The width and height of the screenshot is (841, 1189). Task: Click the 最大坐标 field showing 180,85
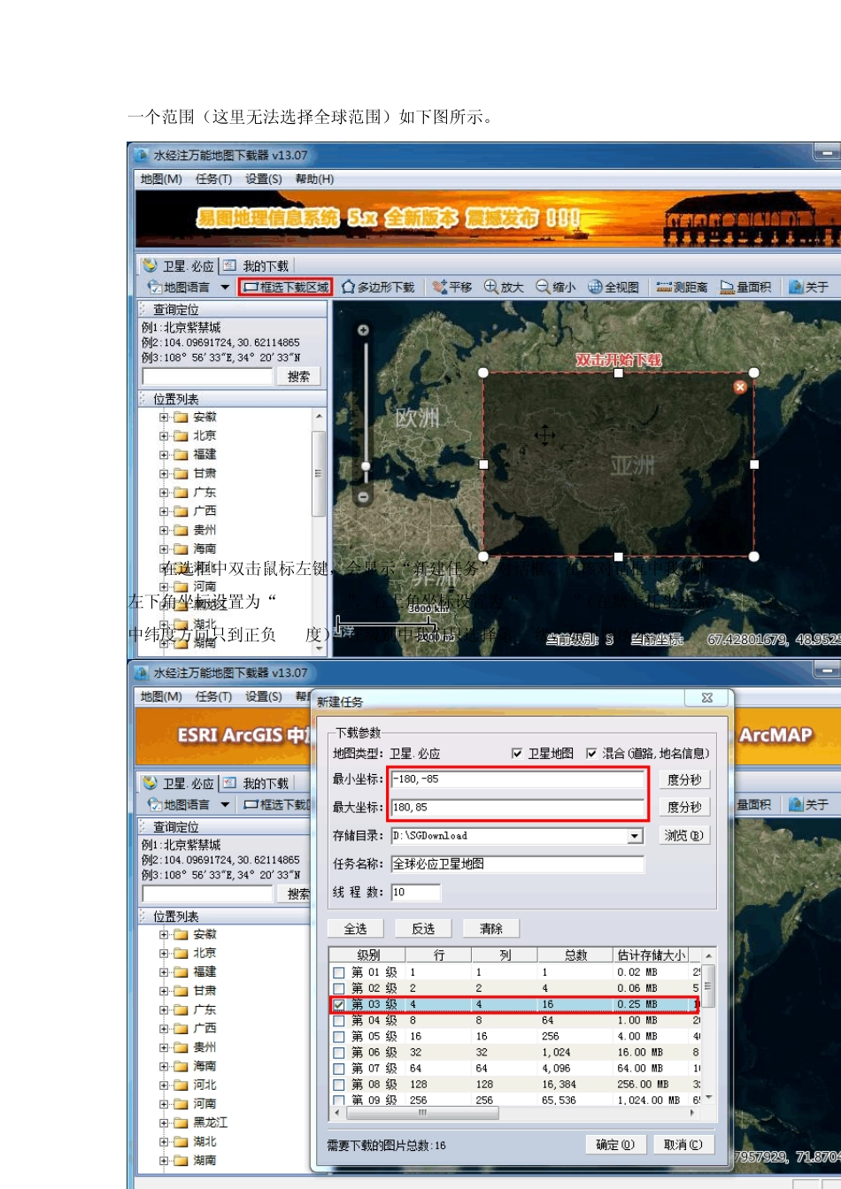tap(517, 807)
